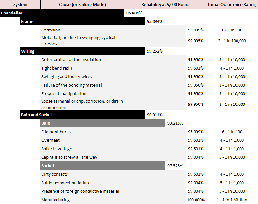The image size is (258, 204).
Task: Select Tight bend radii 99.501% value
Action: (x=196, y=68)
